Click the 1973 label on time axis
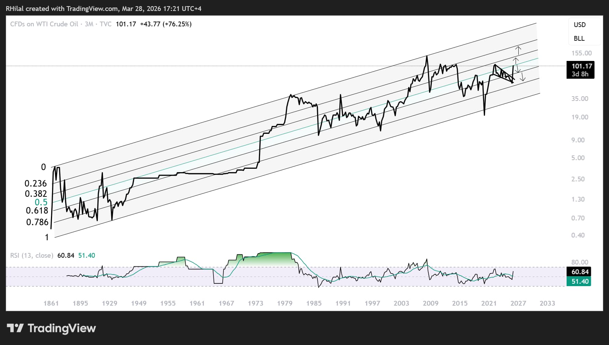This screenshot has height=345, width=609. tap(255, 303)
